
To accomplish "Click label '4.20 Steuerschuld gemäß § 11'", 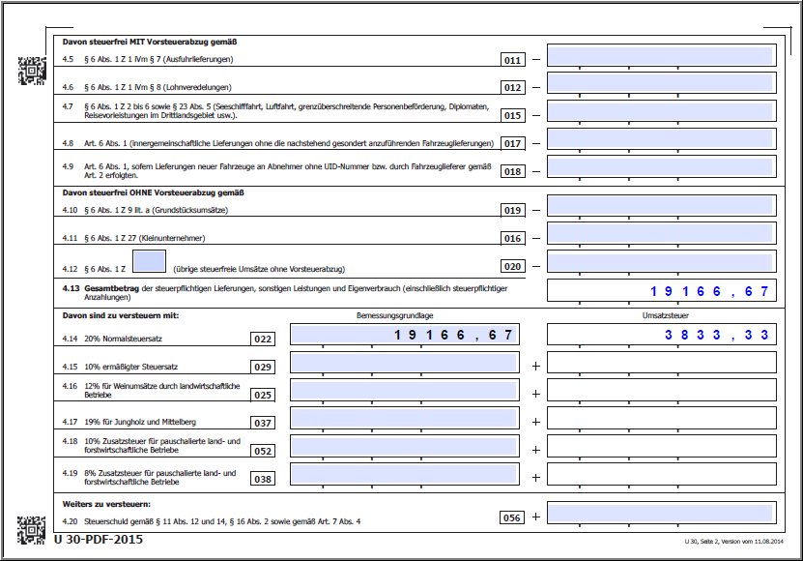I will [x=212, y=521].
